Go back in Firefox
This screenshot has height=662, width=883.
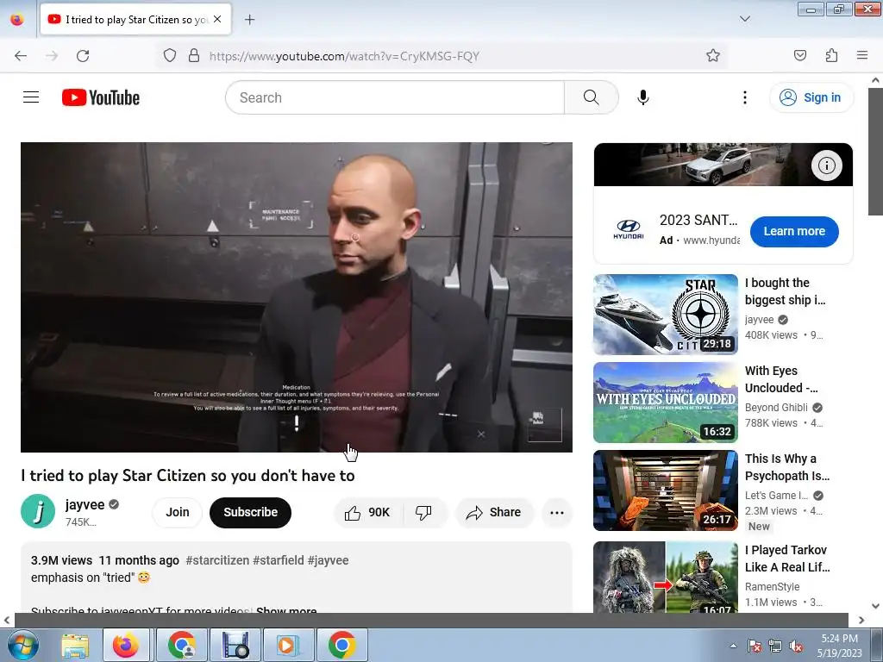coord(21,56)
